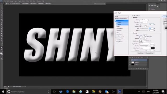The height and width of the screenshot is (94, 167).
Task: Open the Filter menu
Action: [28, 1]
